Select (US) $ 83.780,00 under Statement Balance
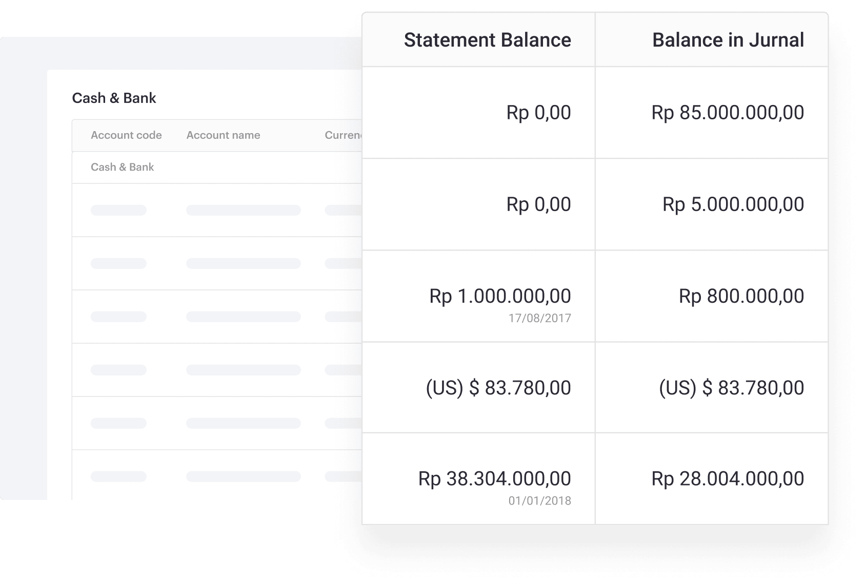 pyautogui.click(x=498, y=388)
